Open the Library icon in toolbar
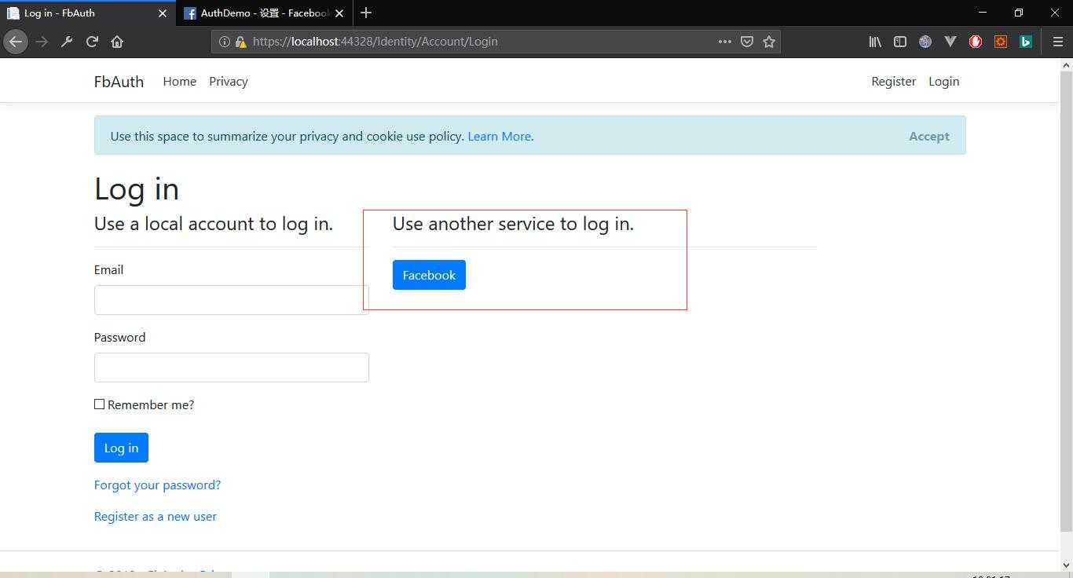 (x=875, y=42)
